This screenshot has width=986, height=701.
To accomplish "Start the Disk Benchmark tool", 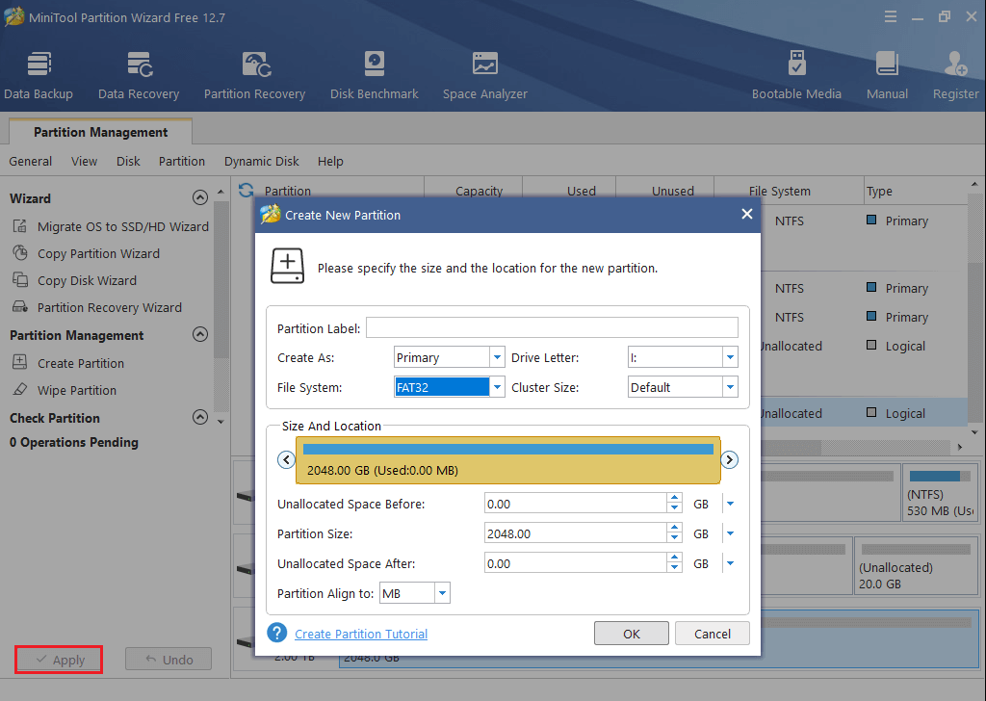I will click(375, 75).
